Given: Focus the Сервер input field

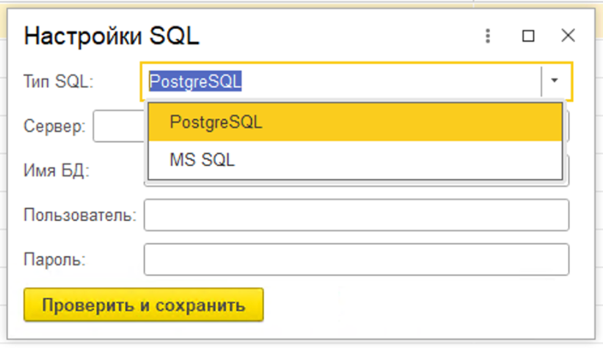Looking at the screenshot, I should [x=119, y=126].
